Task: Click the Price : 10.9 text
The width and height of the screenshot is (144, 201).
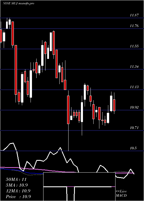Action: pyautogui.click(x=18, y=197)
